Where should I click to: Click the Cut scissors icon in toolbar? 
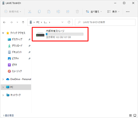(x=30, y=12)
